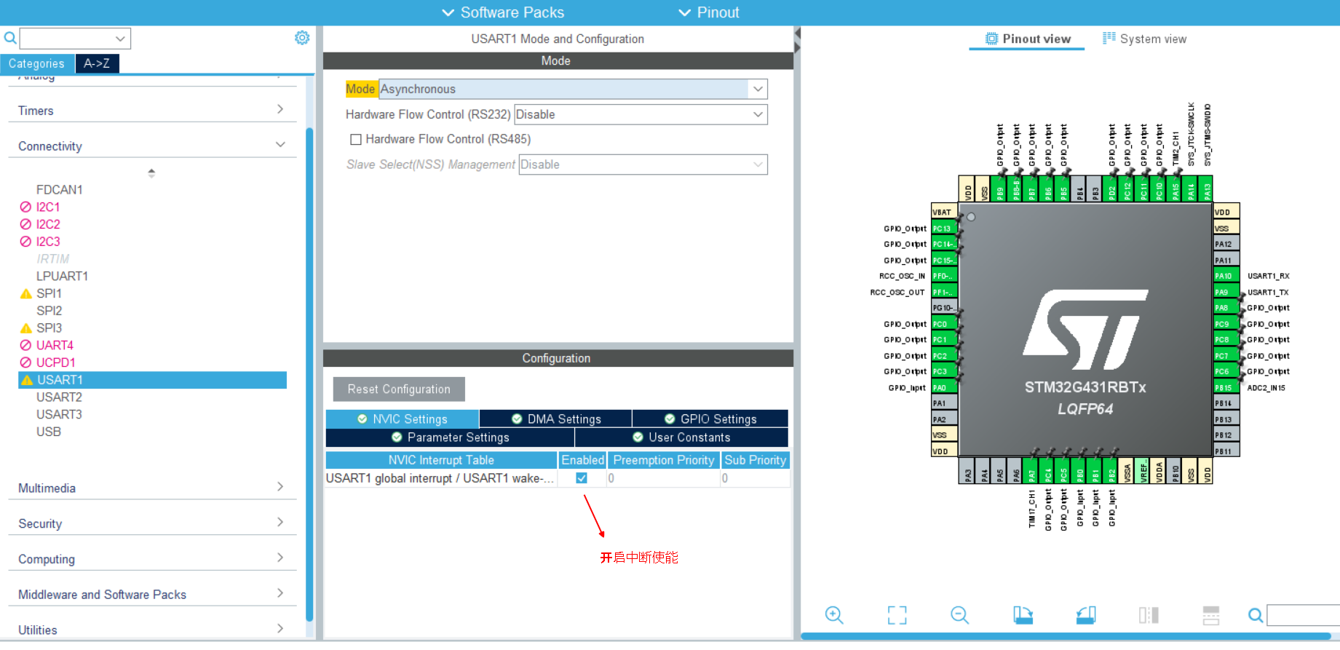Select USART2 in the Connectivity list
Viewport: 1340px width, 650px height.
59,397
